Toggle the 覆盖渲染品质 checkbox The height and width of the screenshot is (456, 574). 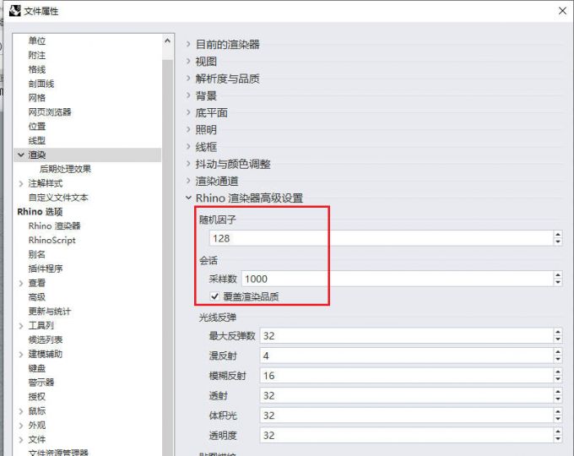point(215,296)
